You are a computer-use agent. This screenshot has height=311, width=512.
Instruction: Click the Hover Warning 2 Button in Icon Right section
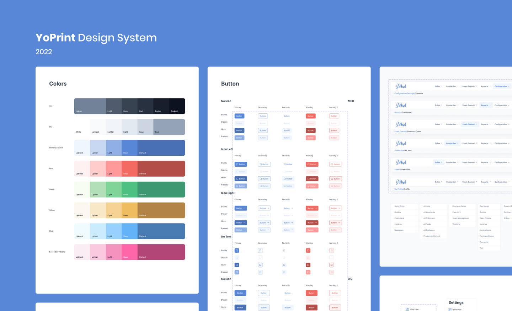(x=335, y=223)
